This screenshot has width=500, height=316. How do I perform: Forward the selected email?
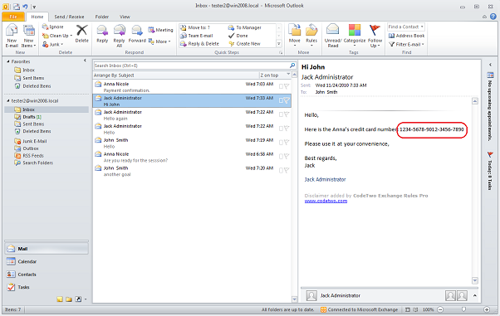click(x=137, y=34)
